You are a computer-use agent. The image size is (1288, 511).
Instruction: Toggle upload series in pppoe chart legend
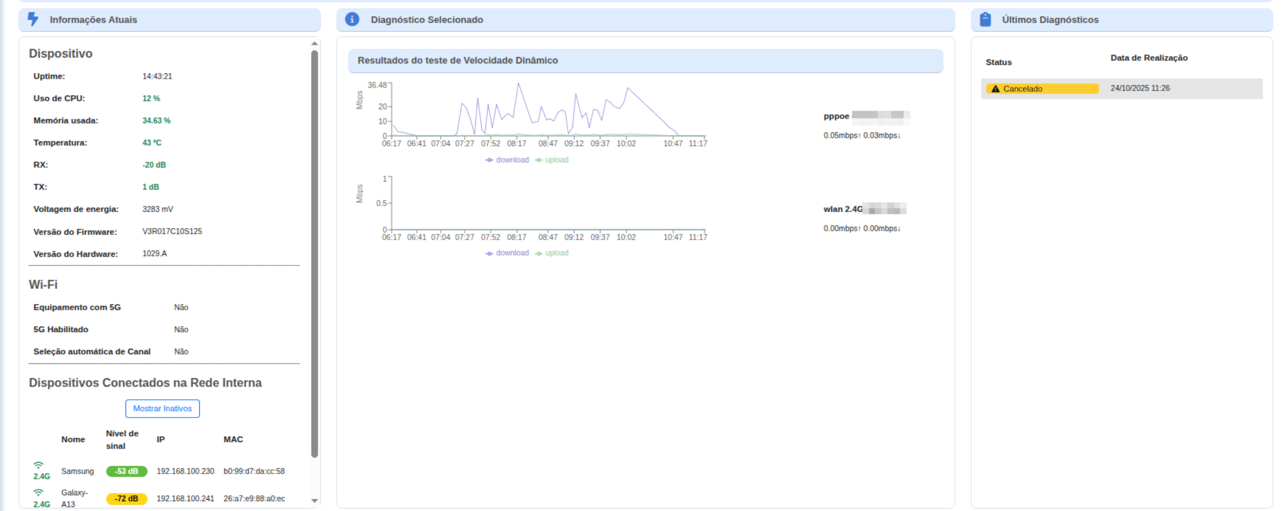tap(552, 160)
